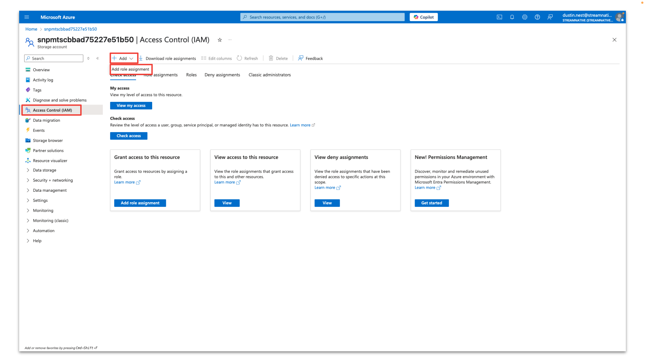Click the Refresh toolbar icon
Image resolution: width=645 pixels, height=362 pixels.
pyautogui.click(x=247, y=58)
